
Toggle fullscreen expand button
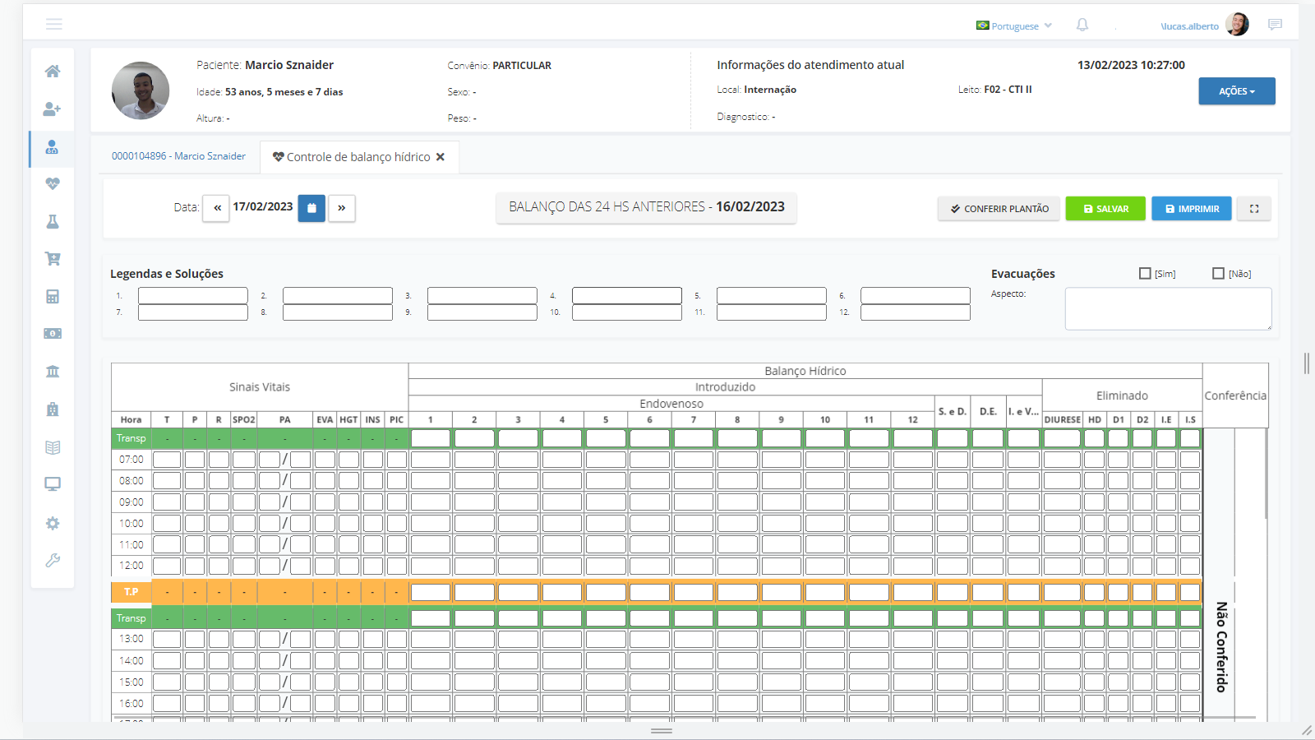click(1254, 209)
